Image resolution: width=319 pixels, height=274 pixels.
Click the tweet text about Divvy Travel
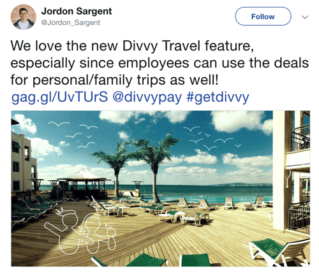tap(159, 63)
